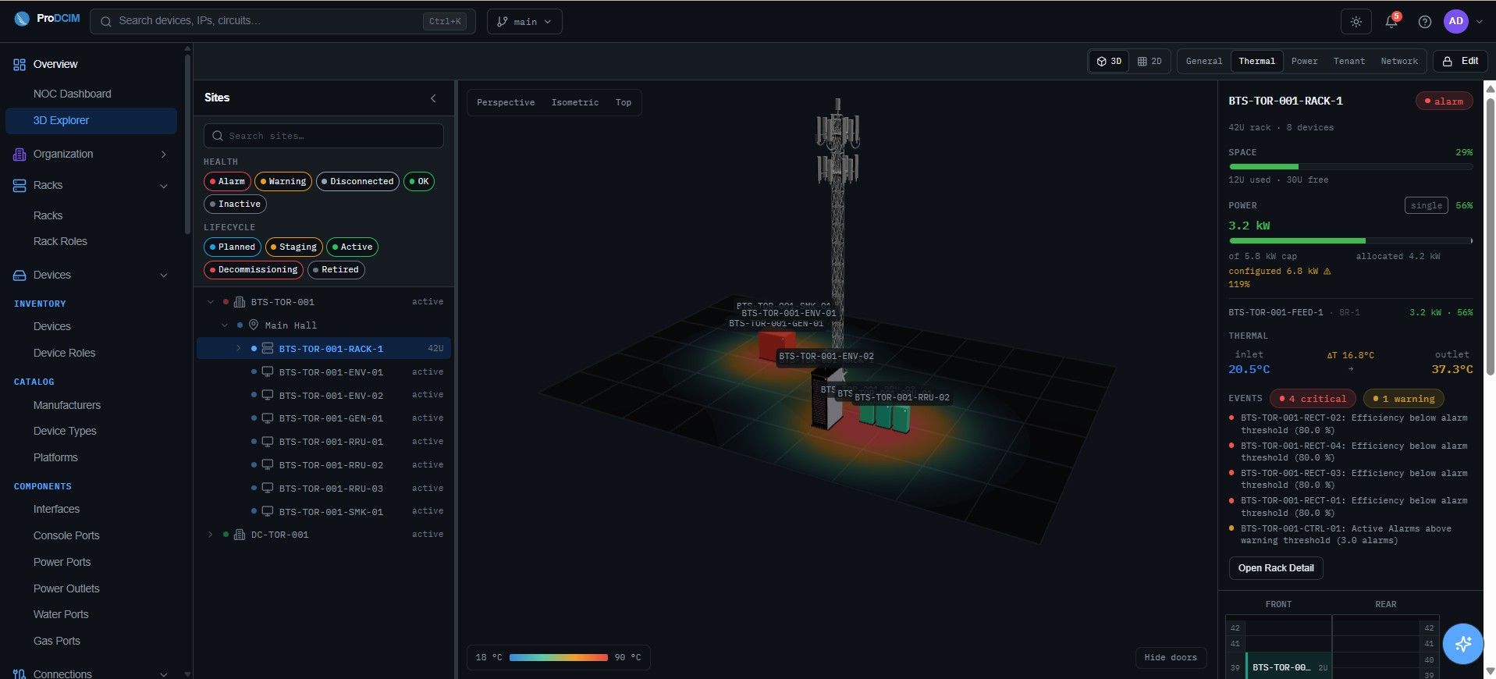Select the Isometric camera view
This screenshot has height=679, width=1496.
[x=575, y=103]
